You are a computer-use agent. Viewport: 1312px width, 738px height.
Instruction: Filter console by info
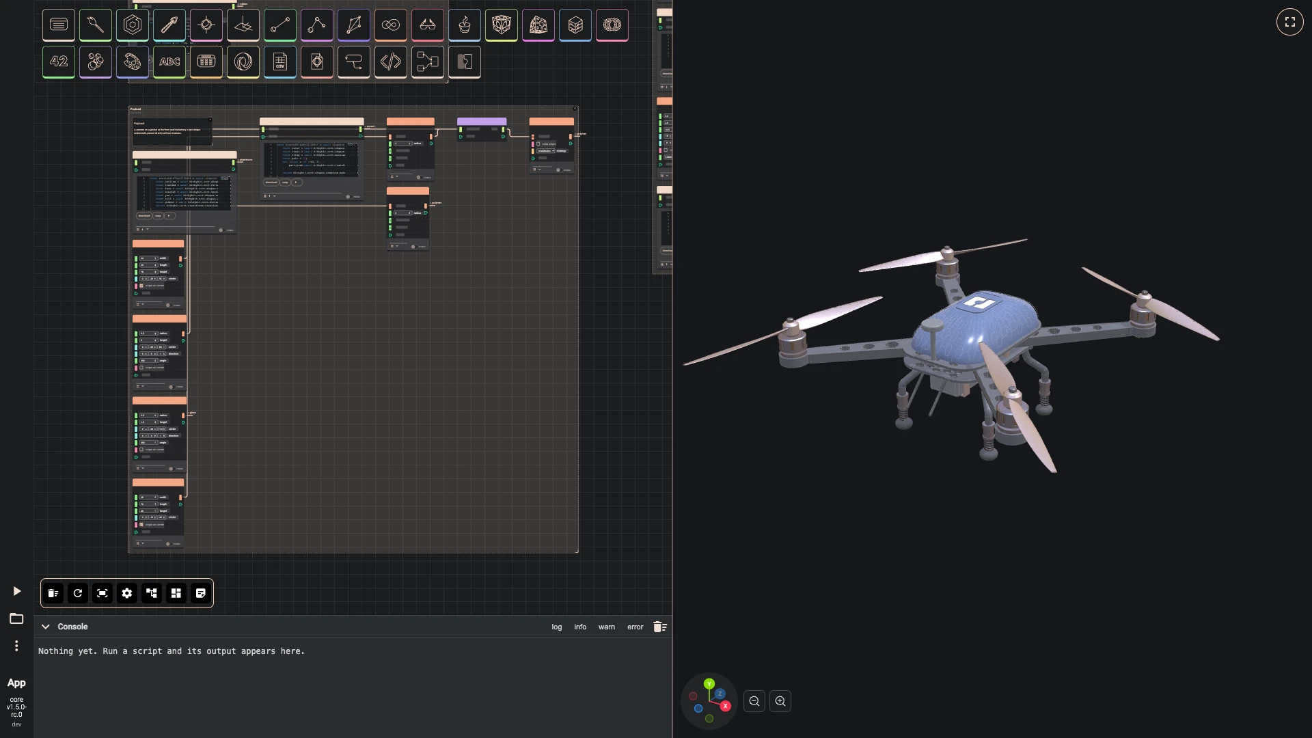(580, 627)
